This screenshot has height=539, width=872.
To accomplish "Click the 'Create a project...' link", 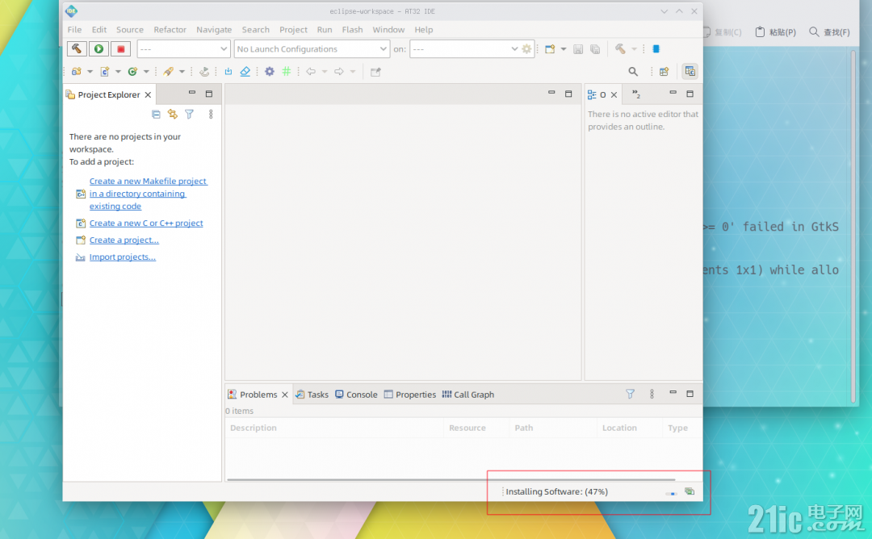I will [x=124, y=240].
